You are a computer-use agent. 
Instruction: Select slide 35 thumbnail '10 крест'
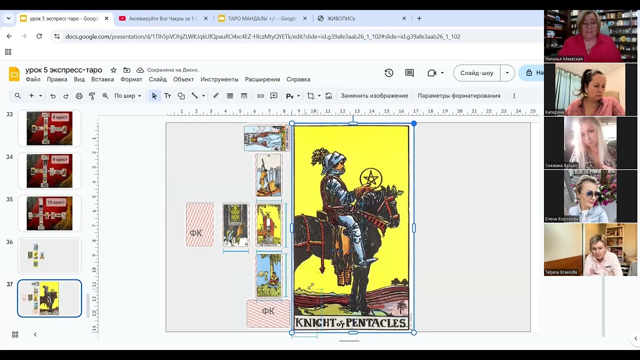[49, 213]
